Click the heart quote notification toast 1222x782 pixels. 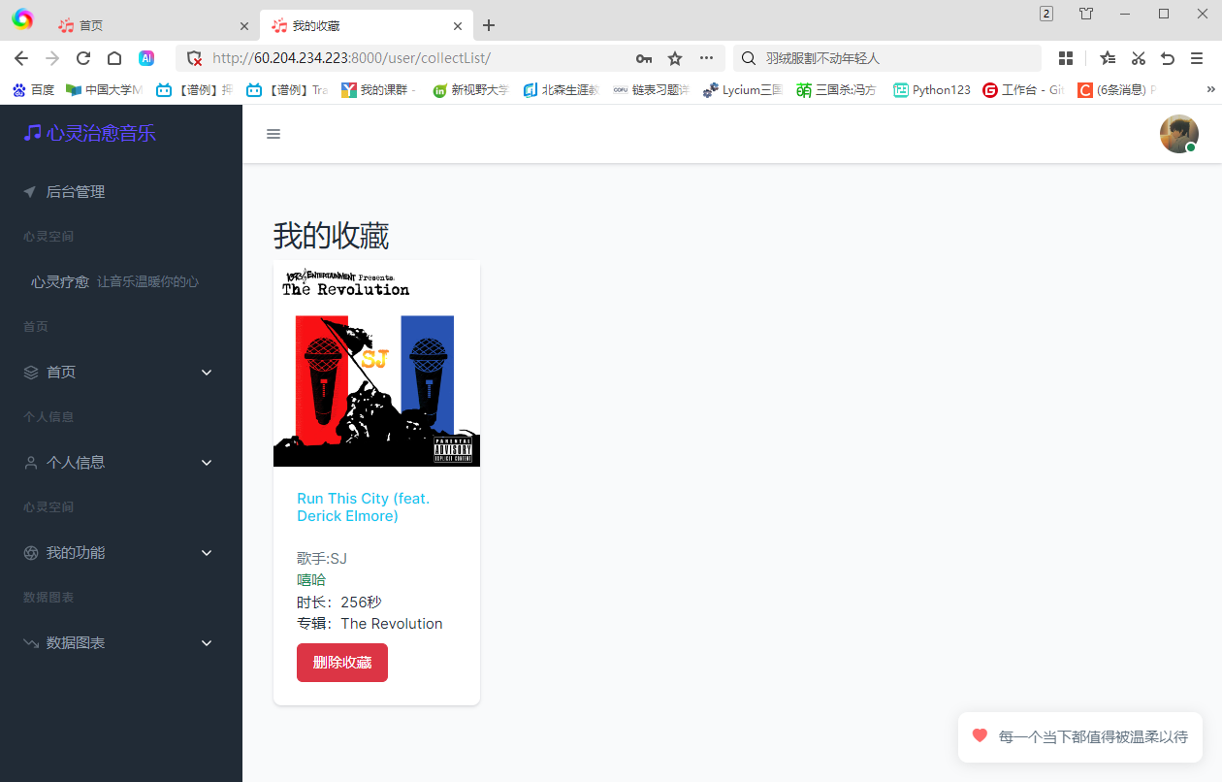(x=1080, y=737)
